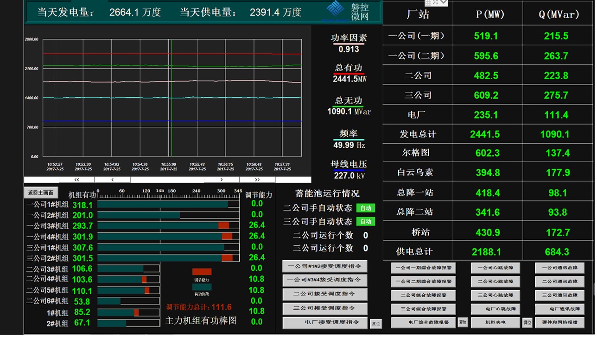This screenshot has height=350, width=597.
Task: Click 一公司#3#4接受调度指令 button
Action: click(x=325, y=280)
